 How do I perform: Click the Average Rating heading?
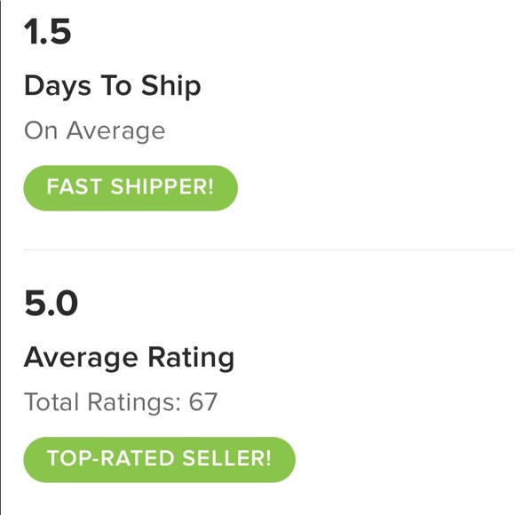(x=129, y=358)
